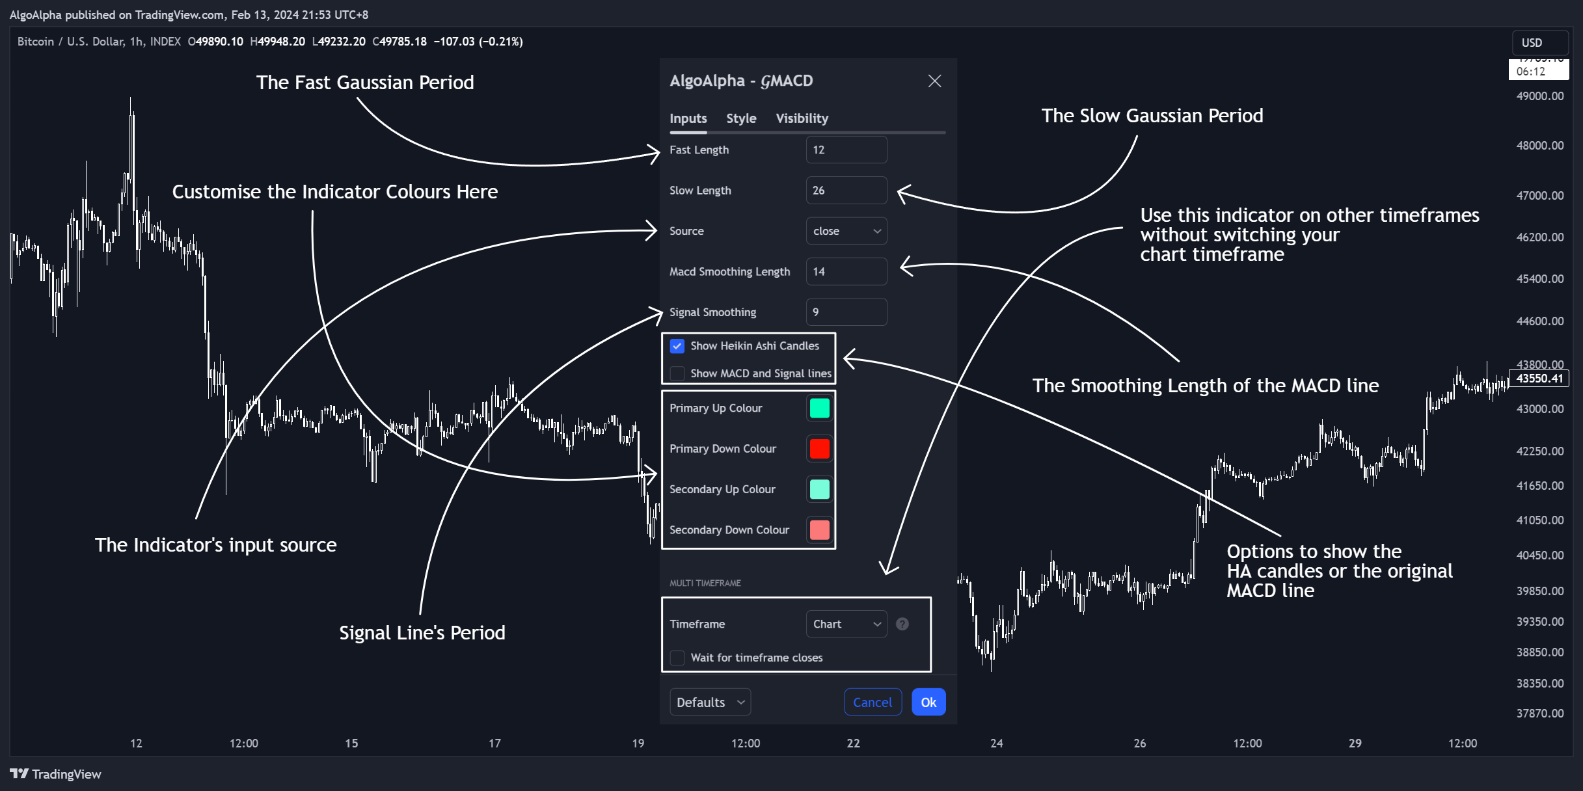Click the Cancel button
Screen dimensions: 1583x791
pos(873,702)
